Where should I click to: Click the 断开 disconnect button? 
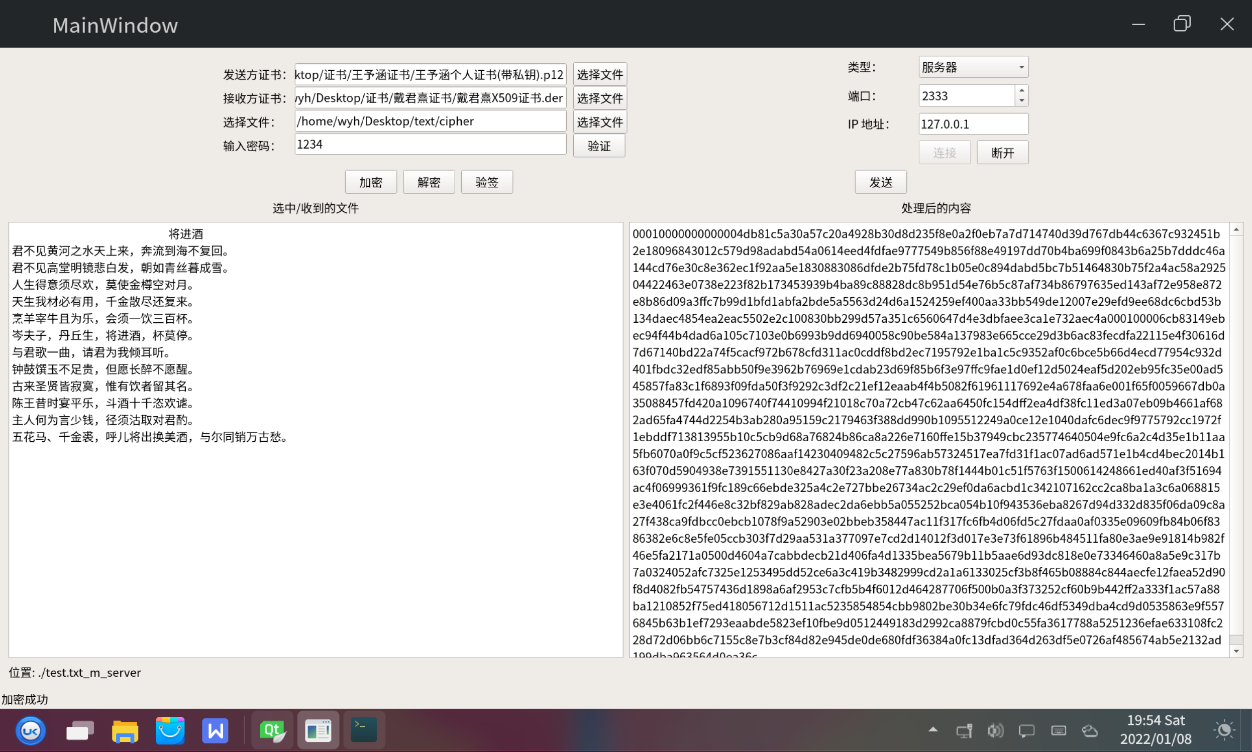(x=1002, y=153)
